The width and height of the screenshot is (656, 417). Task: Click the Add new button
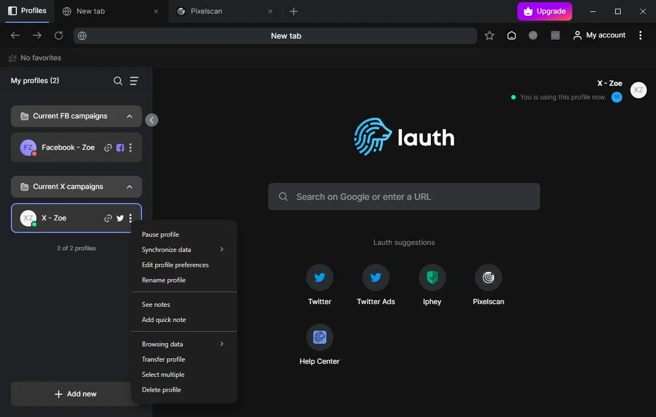coord(76,394)
